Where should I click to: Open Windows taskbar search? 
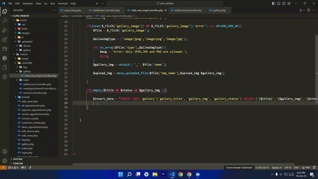[x=129, y=175]
